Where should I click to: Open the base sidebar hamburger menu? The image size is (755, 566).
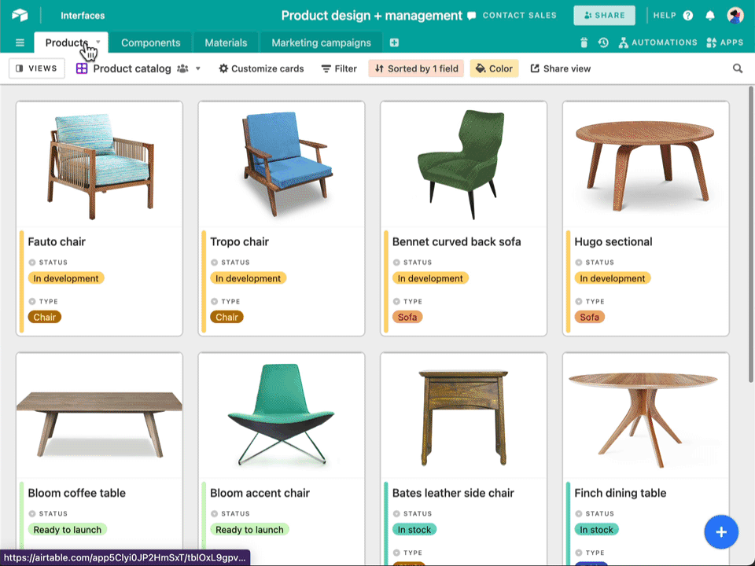(20, 42)
